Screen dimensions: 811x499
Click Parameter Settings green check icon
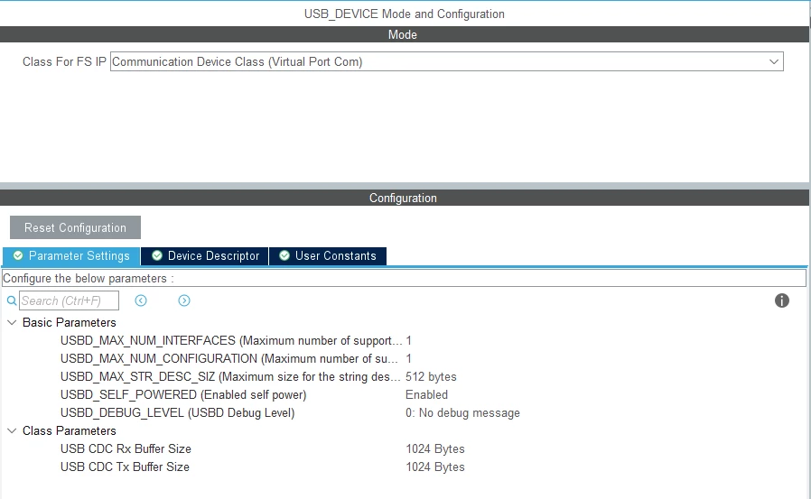click(x=18, y=255)
